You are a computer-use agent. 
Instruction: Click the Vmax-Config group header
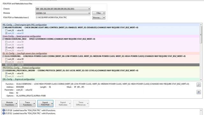[x=22, y=36]
